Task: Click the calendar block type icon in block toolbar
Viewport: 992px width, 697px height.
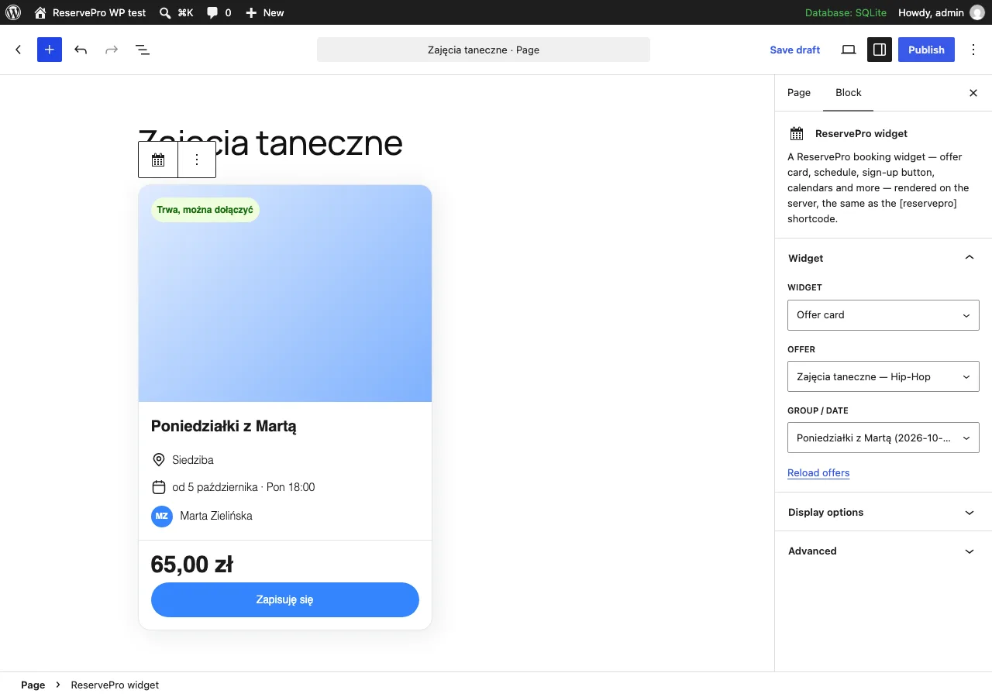Action: [x=158, y=160]
